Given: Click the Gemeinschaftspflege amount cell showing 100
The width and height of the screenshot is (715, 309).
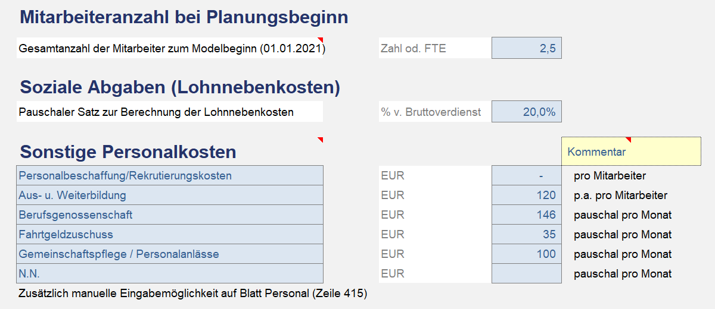Looking at the screenshot, I should tap(527, 254).
